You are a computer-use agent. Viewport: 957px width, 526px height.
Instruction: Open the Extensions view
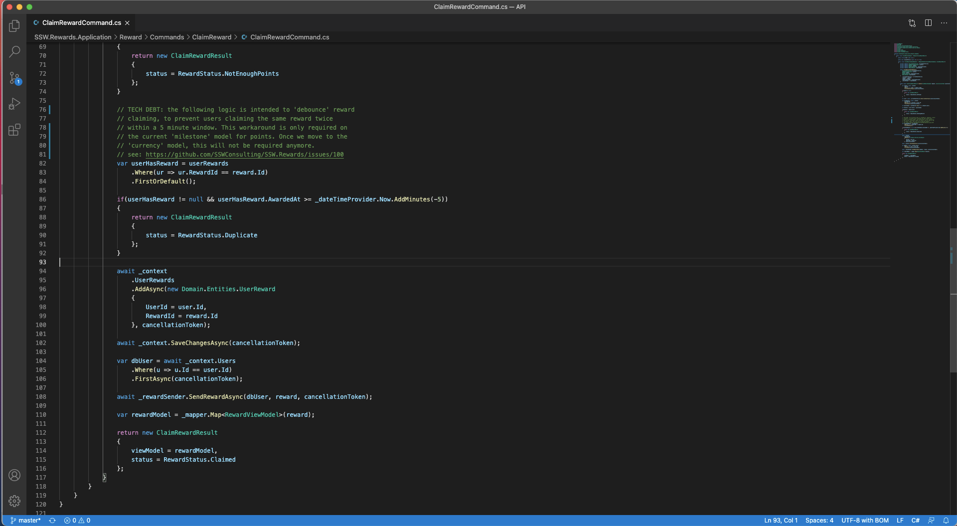pyautogui.click(x=14, y=130)
